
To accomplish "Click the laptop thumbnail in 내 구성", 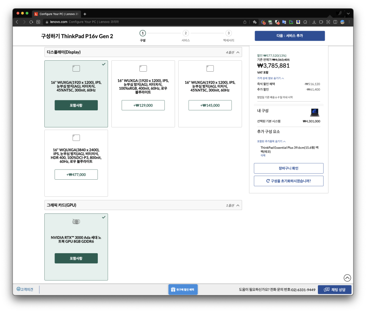I will 314,112.
